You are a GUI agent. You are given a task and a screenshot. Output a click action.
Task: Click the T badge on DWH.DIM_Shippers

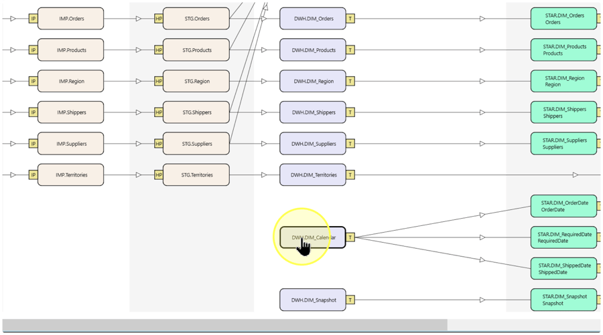(x=350, y=112)
